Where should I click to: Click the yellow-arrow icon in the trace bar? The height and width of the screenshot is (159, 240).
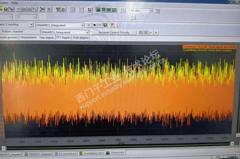click(x=105, y=25)
